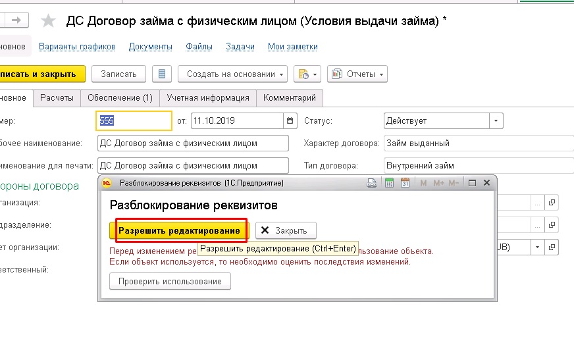This screenshot has height=360, width=574.
Task: Click the Закрыть button in dialog
Action: tap(286, 230)
